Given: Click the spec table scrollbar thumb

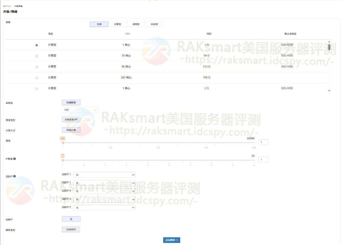Looking at the screenshot, I should (x=329, y=47).
